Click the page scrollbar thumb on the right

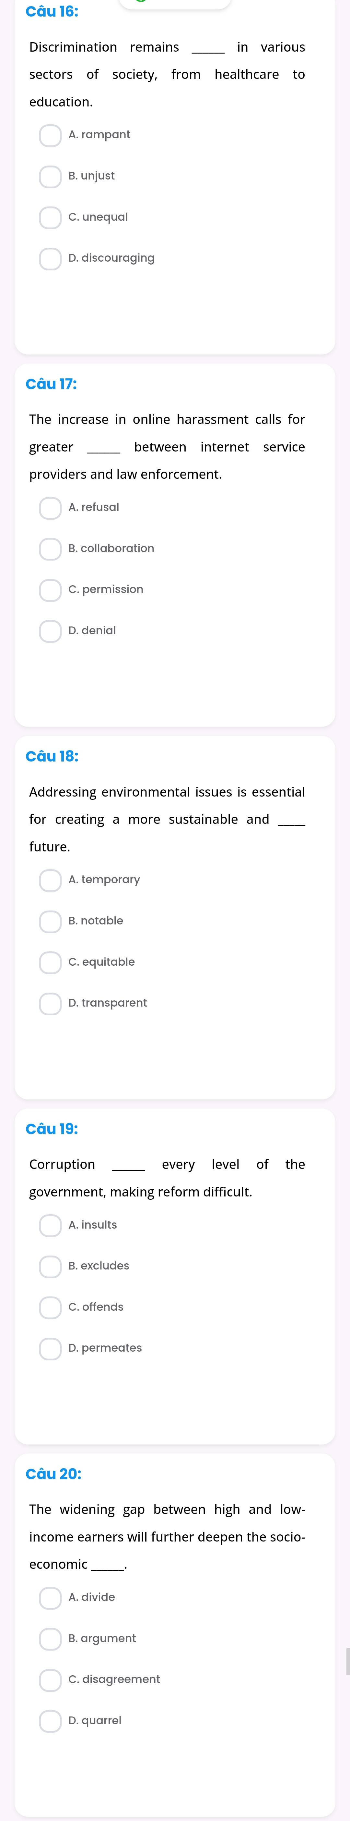click(348, 1661)
